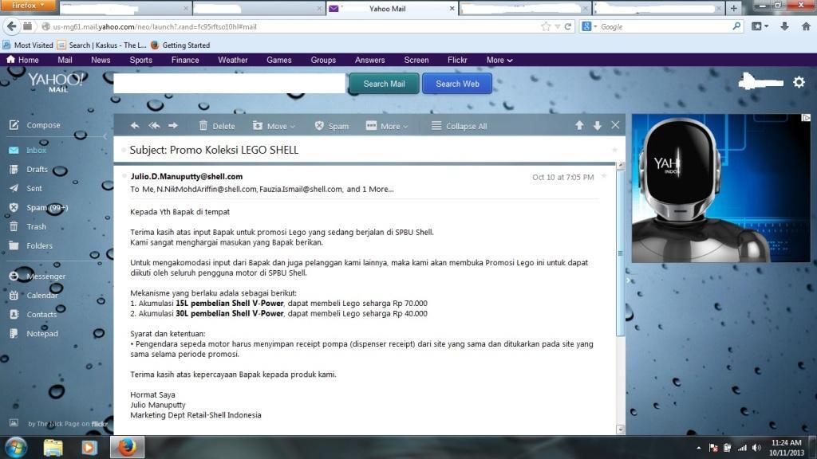Screen dimensions: 817x459
Task: Open Compose to write a new email
Action: coord(43,125)
